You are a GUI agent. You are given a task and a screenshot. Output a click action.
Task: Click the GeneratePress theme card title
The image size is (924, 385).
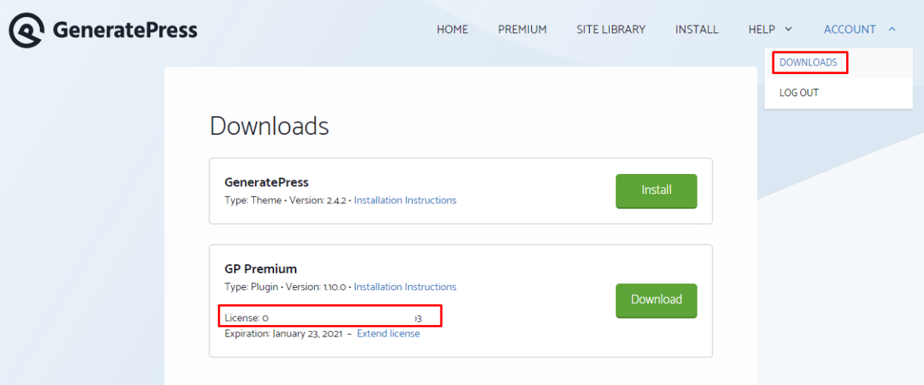[x=266, y=182]
